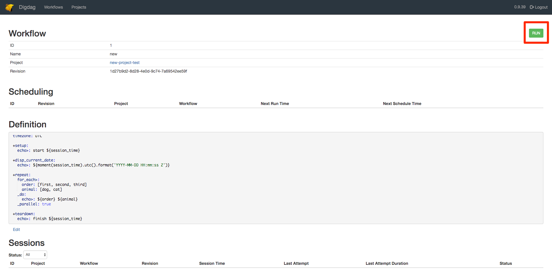Click the Last Attempt Duration column header
This screenshot has width=552, height=278.
pos(387,263)
